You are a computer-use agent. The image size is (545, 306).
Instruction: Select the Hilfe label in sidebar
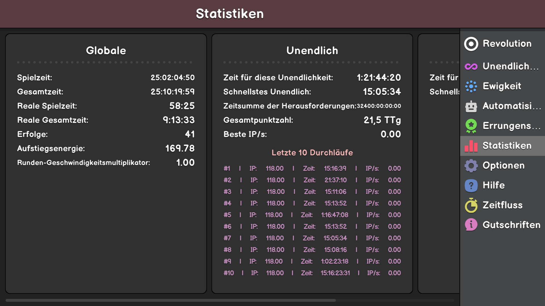[494, 185]
